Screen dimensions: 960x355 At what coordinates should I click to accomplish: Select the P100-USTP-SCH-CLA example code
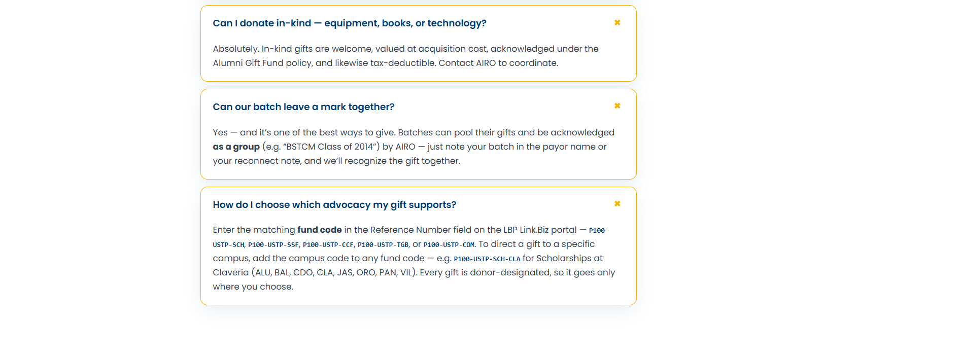click(x=487, y=259)
